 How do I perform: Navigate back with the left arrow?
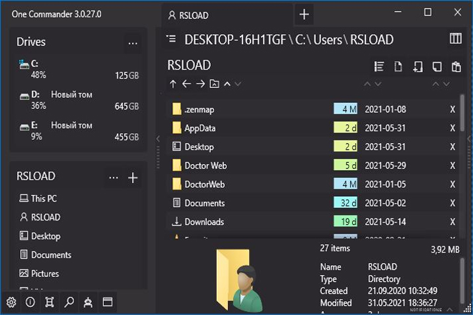click(x=187, y=84)
